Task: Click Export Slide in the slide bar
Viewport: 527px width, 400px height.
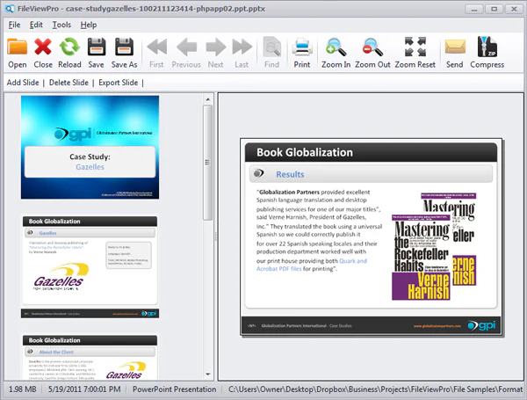Action: coord(118,83)
